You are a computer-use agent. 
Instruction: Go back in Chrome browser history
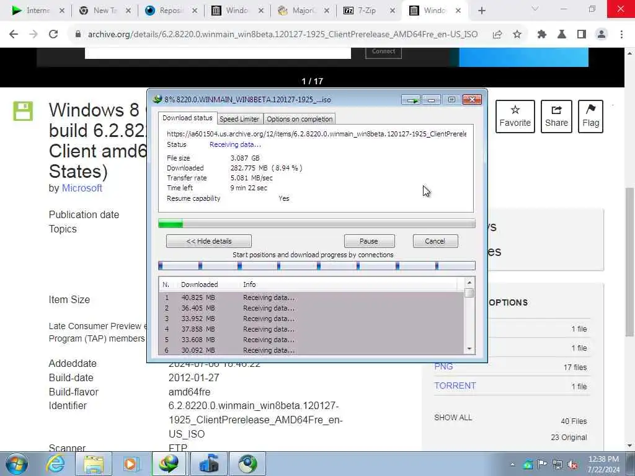pyautogui.click(x=14, y=35)
